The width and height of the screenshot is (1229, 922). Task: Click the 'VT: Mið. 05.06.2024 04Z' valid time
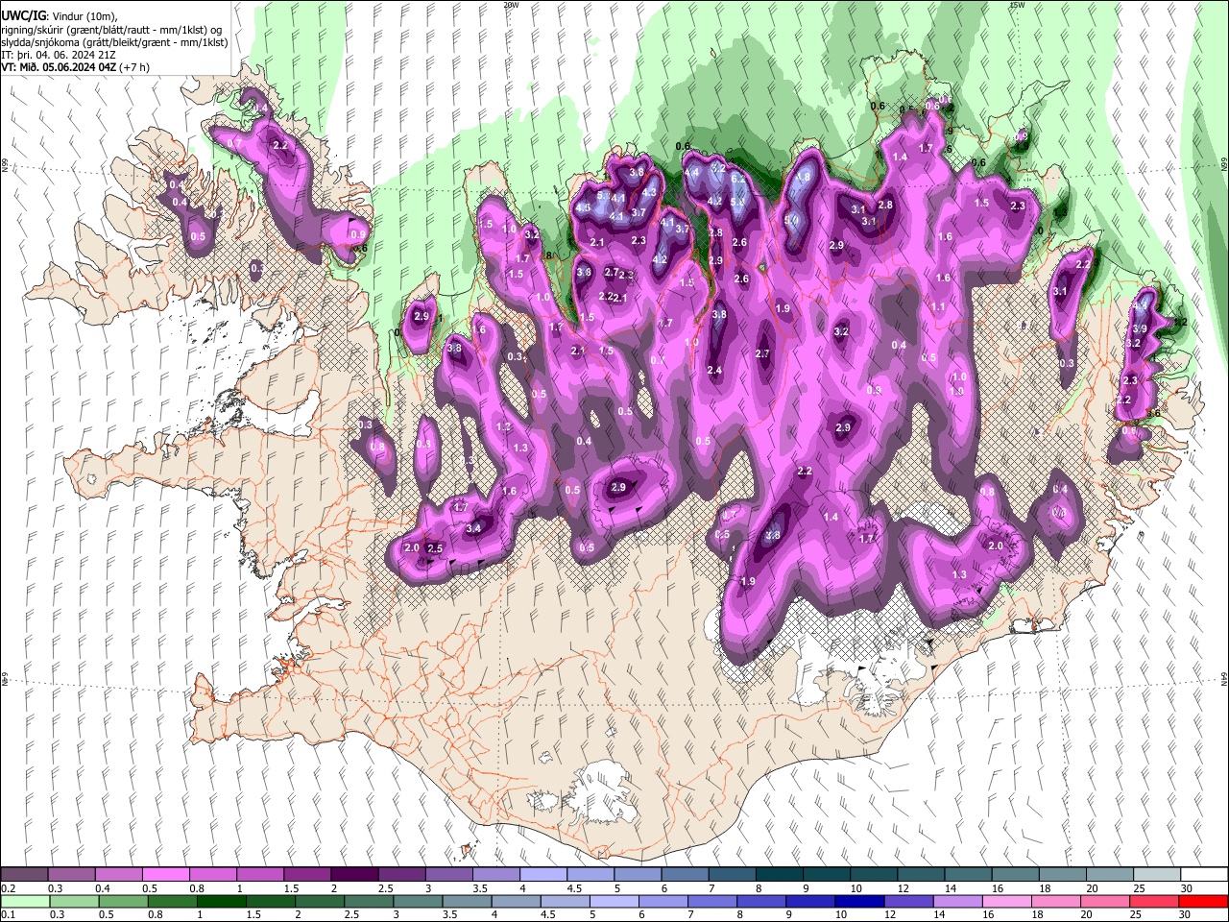60,67
